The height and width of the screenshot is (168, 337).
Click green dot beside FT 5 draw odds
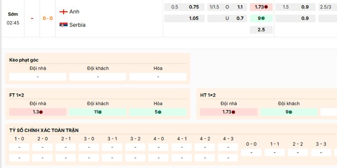click(x=159, y=112)
